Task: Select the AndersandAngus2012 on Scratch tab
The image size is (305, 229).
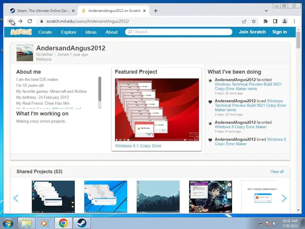Action: tap(113, 11)
